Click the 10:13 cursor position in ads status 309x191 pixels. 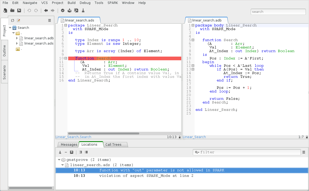pos(172,137)
